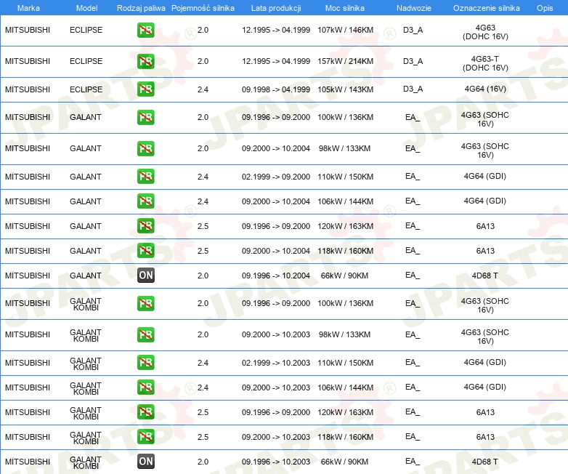Click GALANT model in the diesel 66kW row
Image resolution: width=568 pixels, height=474 pixels.
point(86,276)
